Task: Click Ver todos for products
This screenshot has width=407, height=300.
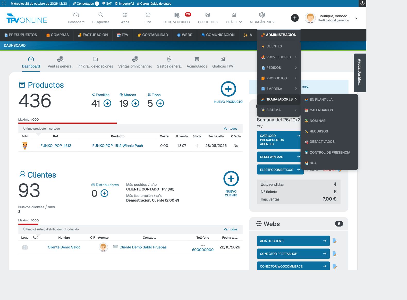Action: click(x=231, y=129)
